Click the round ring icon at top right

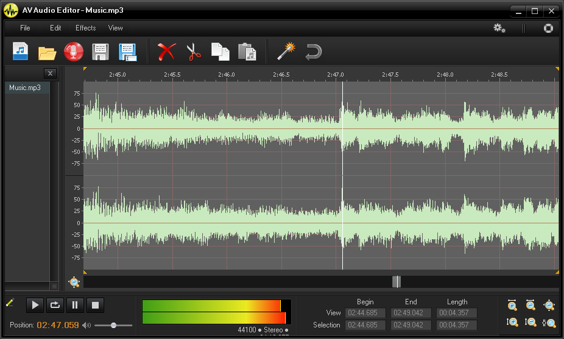click(x=548, y=28)
